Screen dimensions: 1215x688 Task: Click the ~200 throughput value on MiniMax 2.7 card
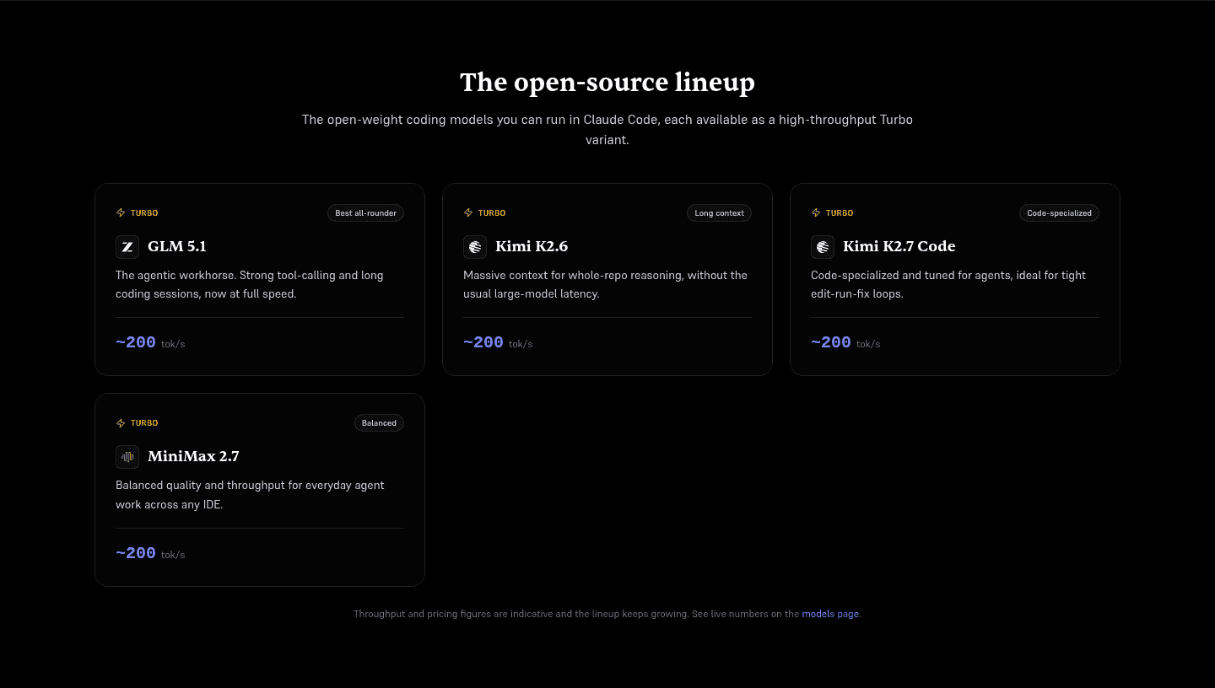(x=136, y=553)
